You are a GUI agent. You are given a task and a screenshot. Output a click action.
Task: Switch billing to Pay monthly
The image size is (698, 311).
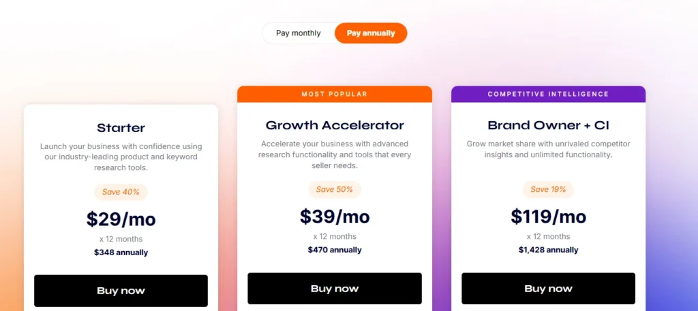pyautogui.click(x=298, y=33)
